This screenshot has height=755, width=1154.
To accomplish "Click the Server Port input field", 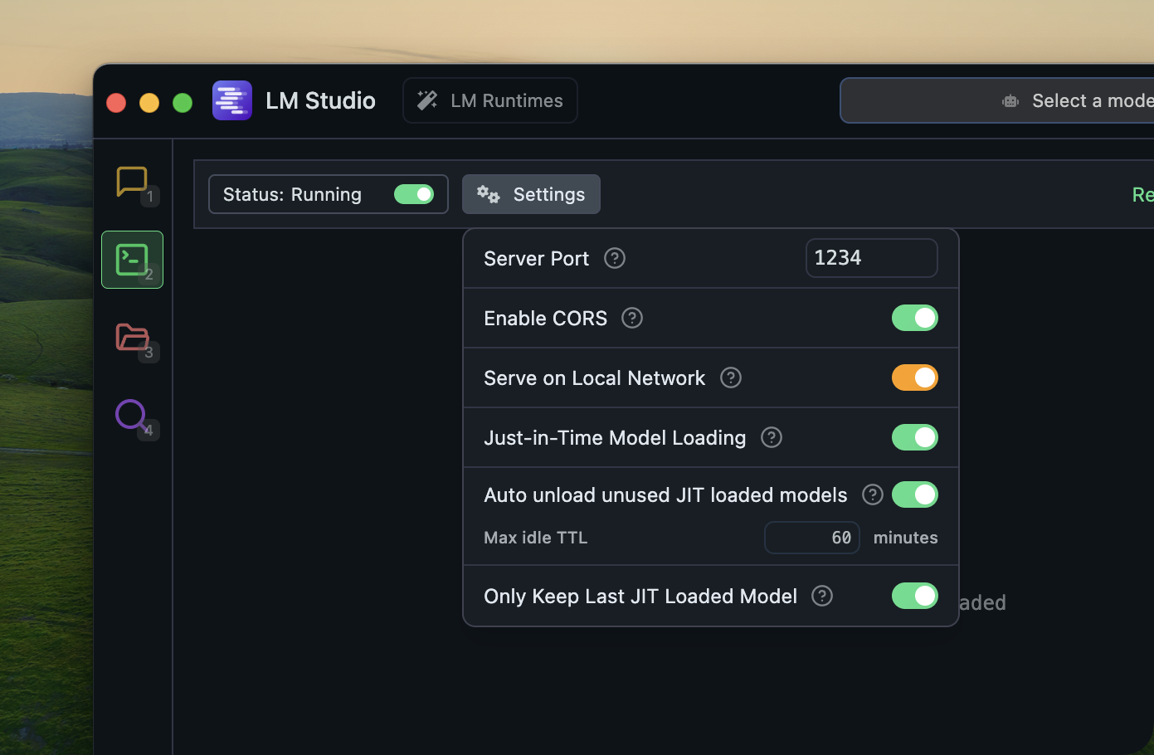I will 872,258.
